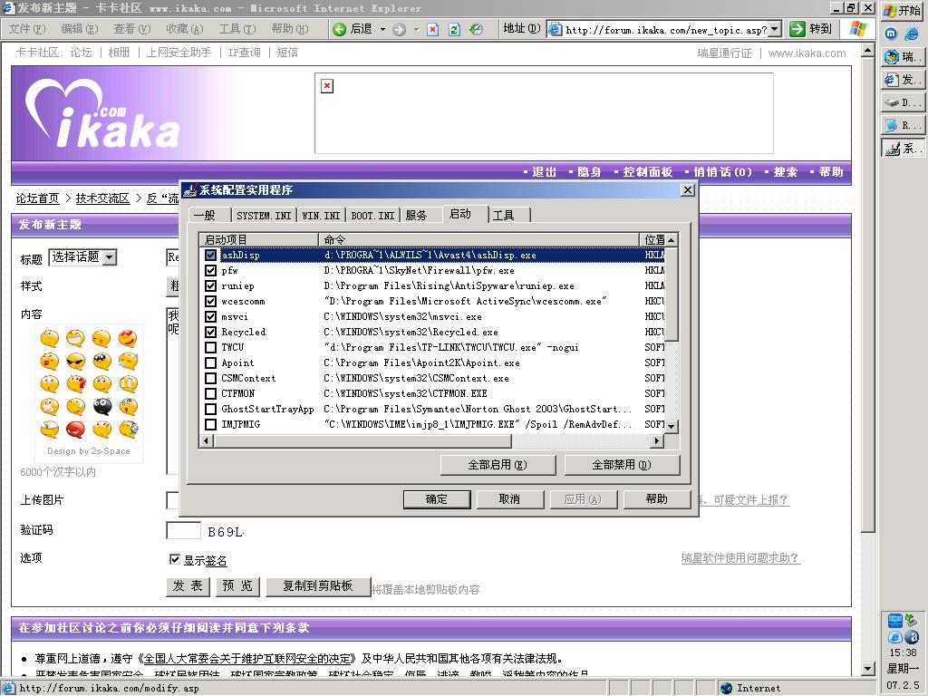Click the IE Back arrow icon
Image resolution: width=928 pixels, height=696 pixels.
tap(339, 29)
